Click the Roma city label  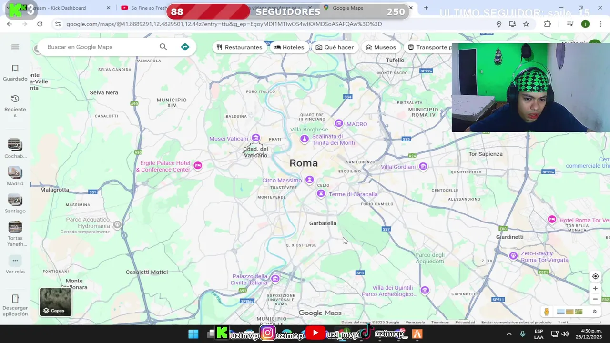[304, 163]
